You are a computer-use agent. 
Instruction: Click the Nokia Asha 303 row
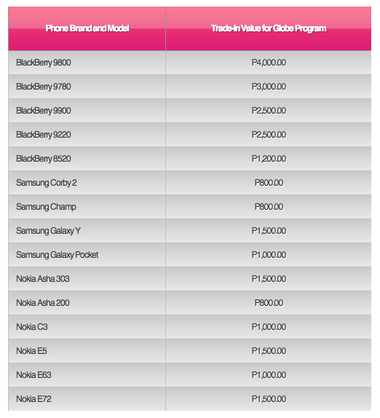click(x=189, y=279)
